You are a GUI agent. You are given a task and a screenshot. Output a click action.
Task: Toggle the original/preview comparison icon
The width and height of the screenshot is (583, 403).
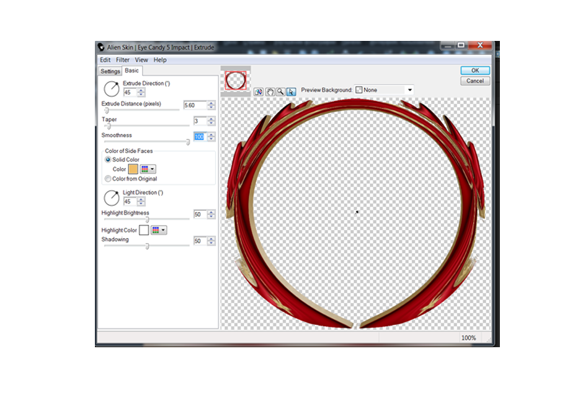259,92
